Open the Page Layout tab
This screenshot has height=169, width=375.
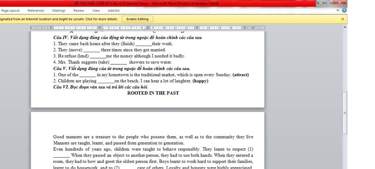pos(10,11)
